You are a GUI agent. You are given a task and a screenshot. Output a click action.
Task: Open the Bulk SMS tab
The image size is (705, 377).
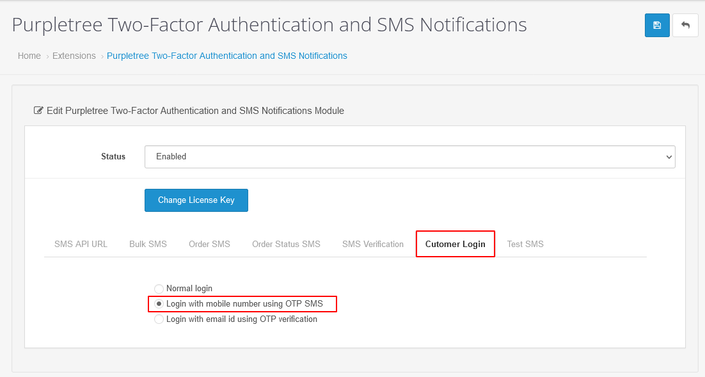(x=148, y=244)
